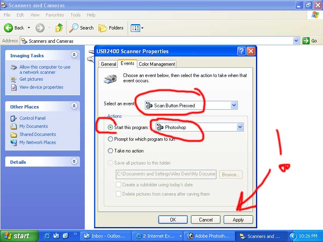
Task: Collapse the Other Places panel
Action: click(74, 106)
